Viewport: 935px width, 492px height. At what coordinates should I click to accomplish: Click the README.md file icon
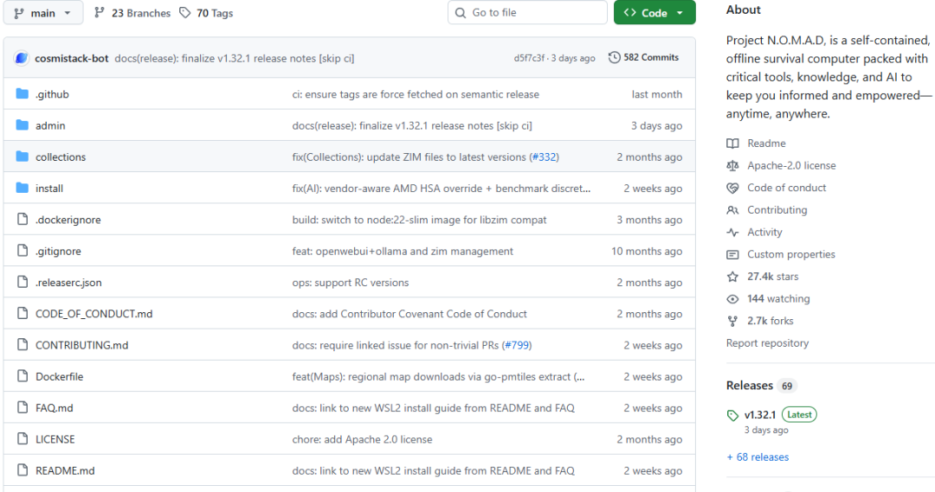[x=23, y=470]
